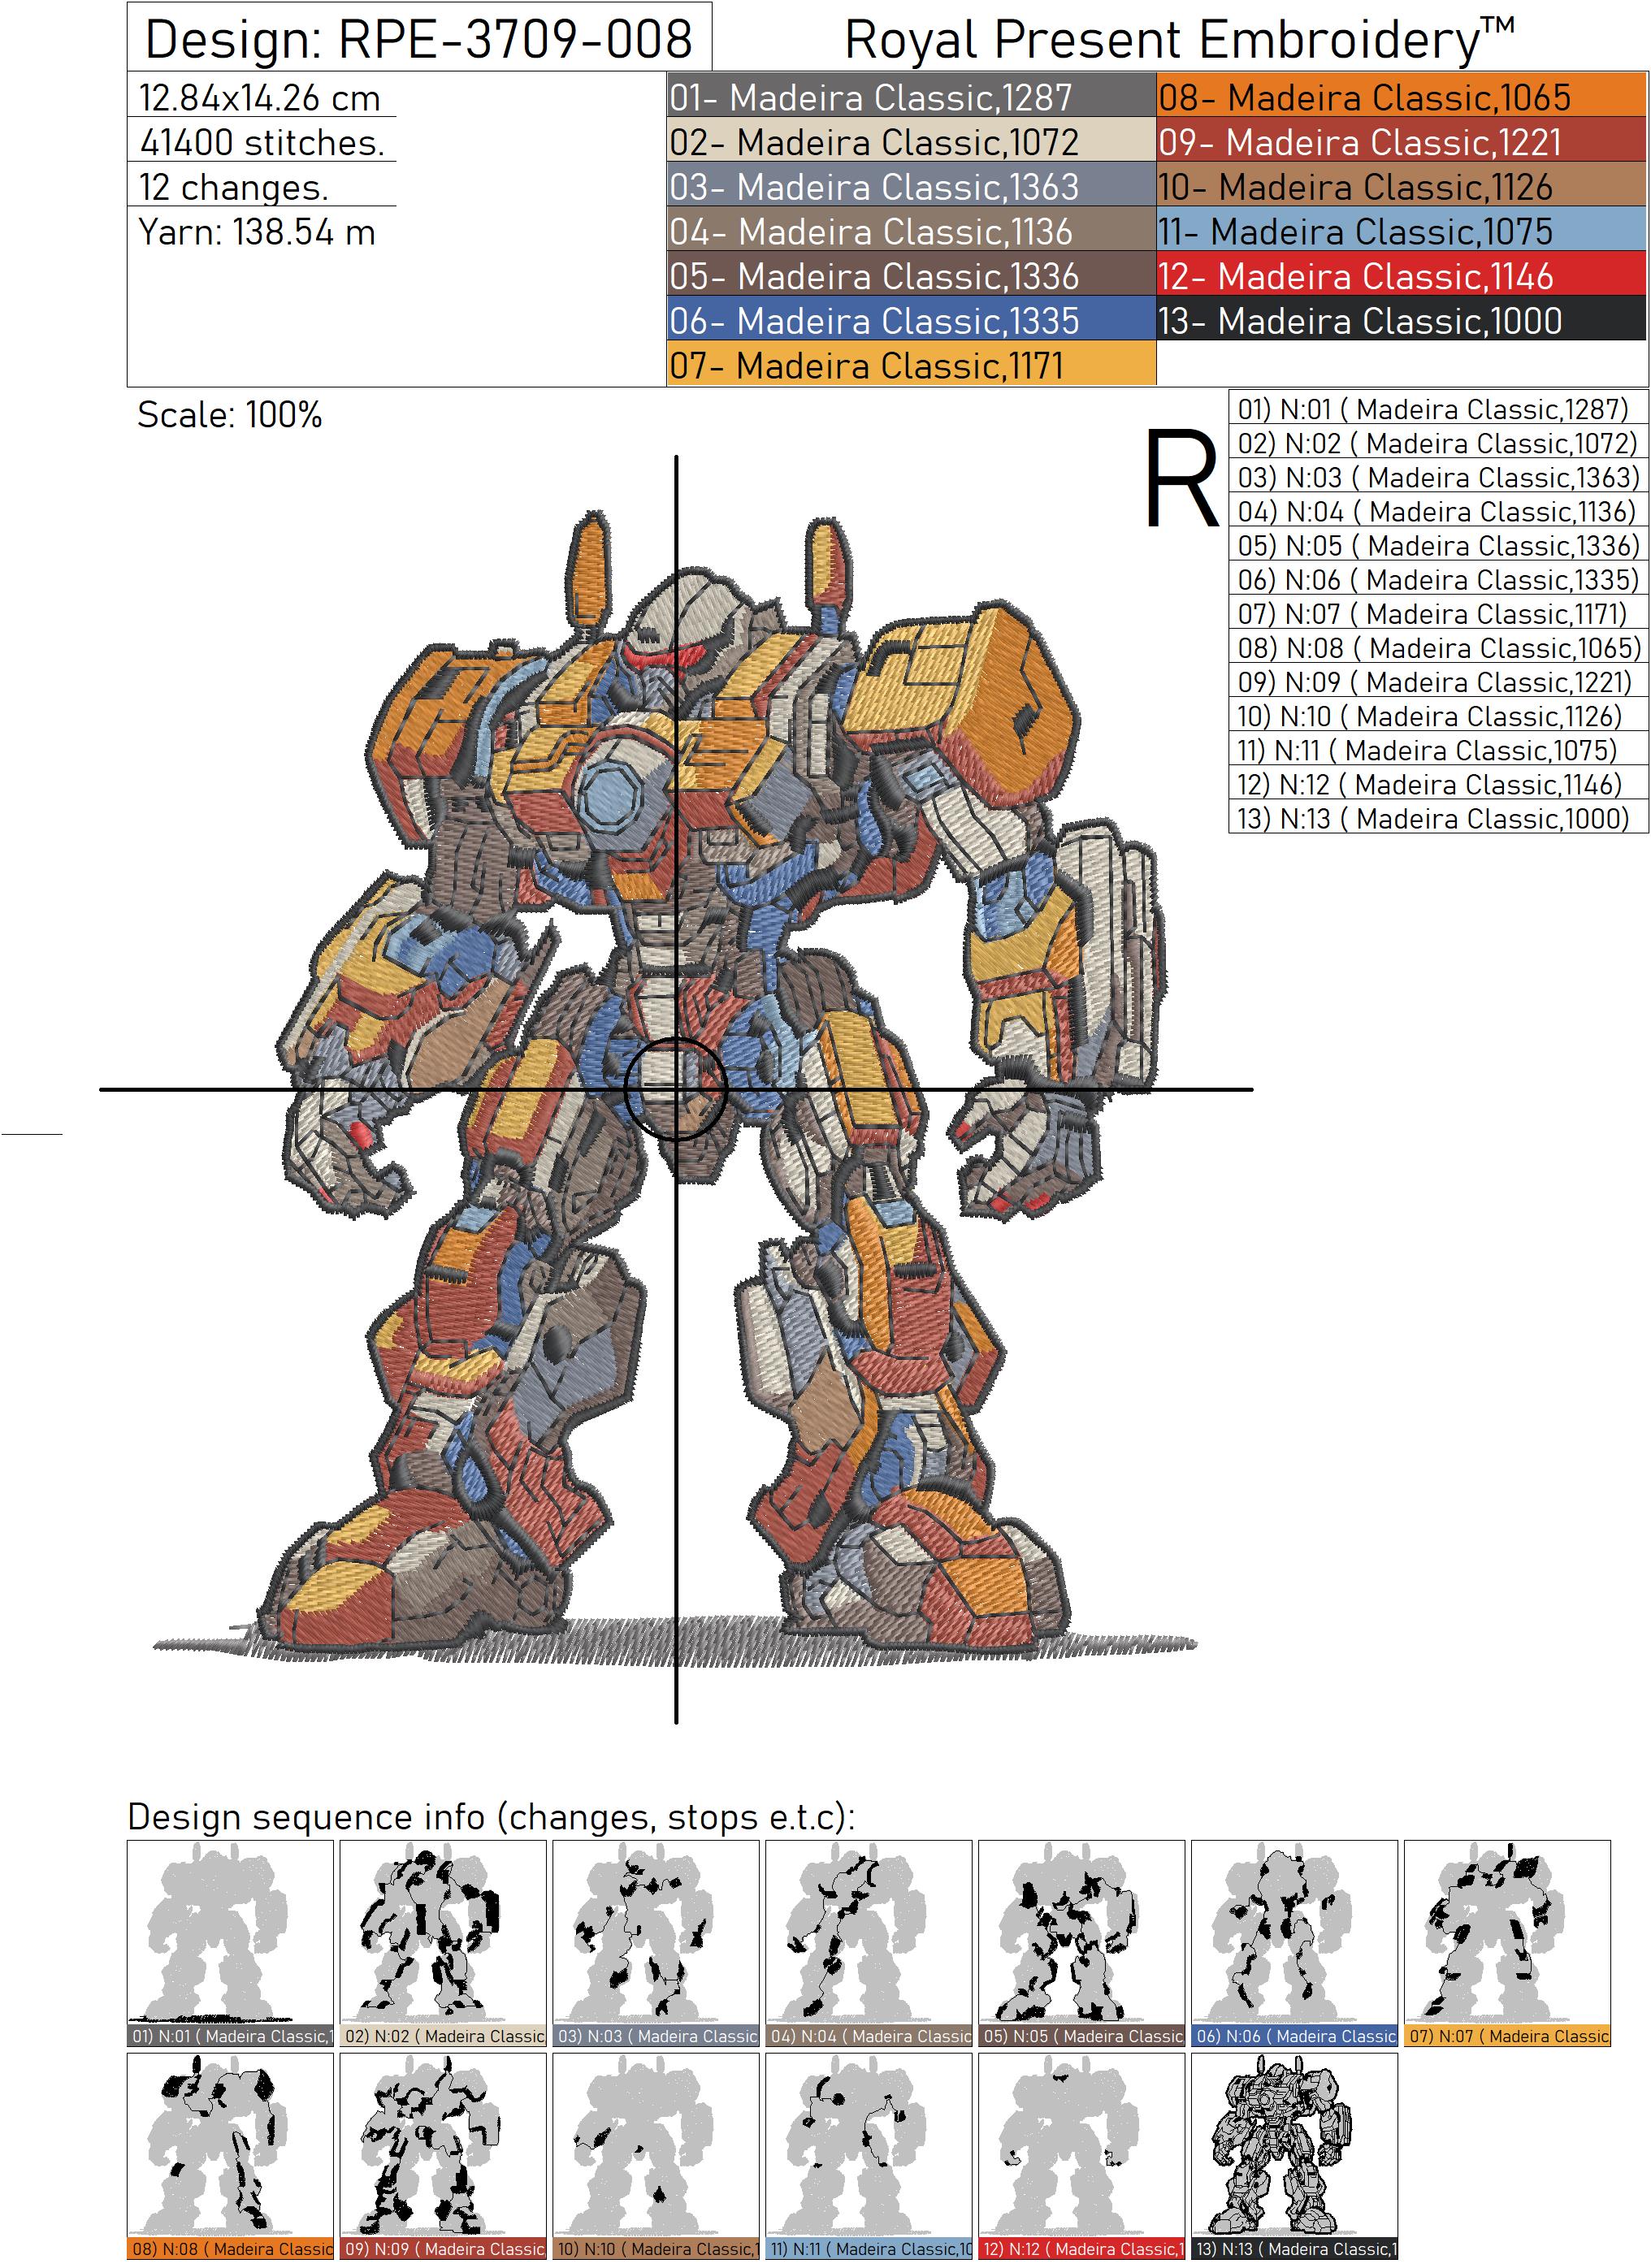Click the 41400 stitches text
This screenshot has width=1651, height=2268.
pyautogui.click(x=262, y=142)
